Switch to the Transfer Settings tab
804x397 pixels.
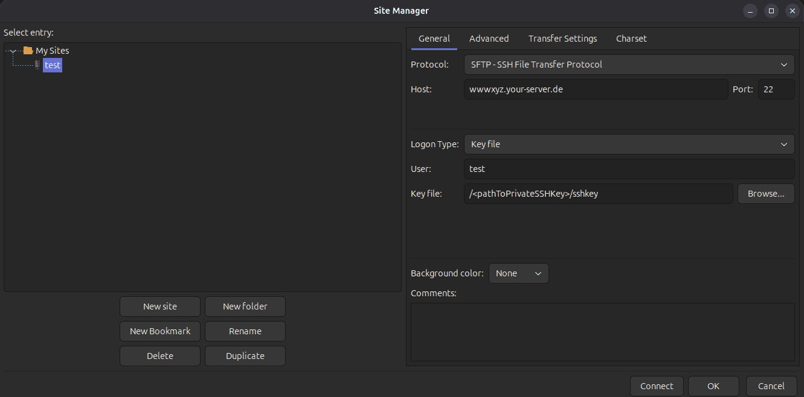pos(562,39)
